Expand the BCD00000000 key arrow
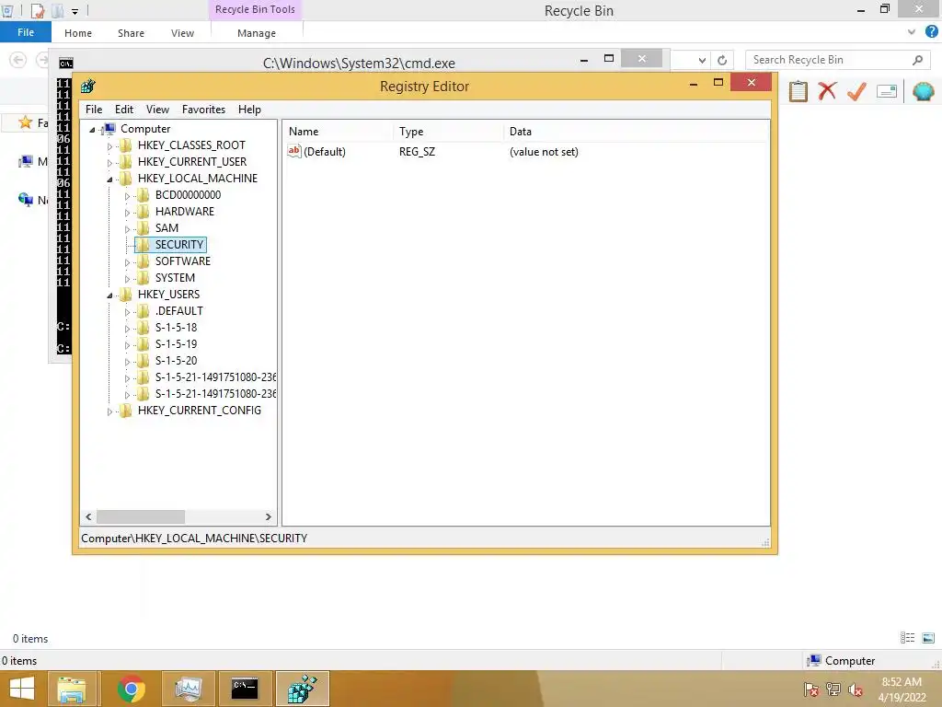 (127, 196)
